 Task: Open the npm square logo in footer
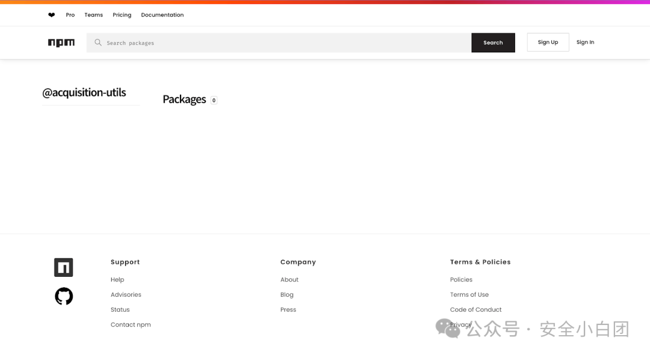point(63,267)
